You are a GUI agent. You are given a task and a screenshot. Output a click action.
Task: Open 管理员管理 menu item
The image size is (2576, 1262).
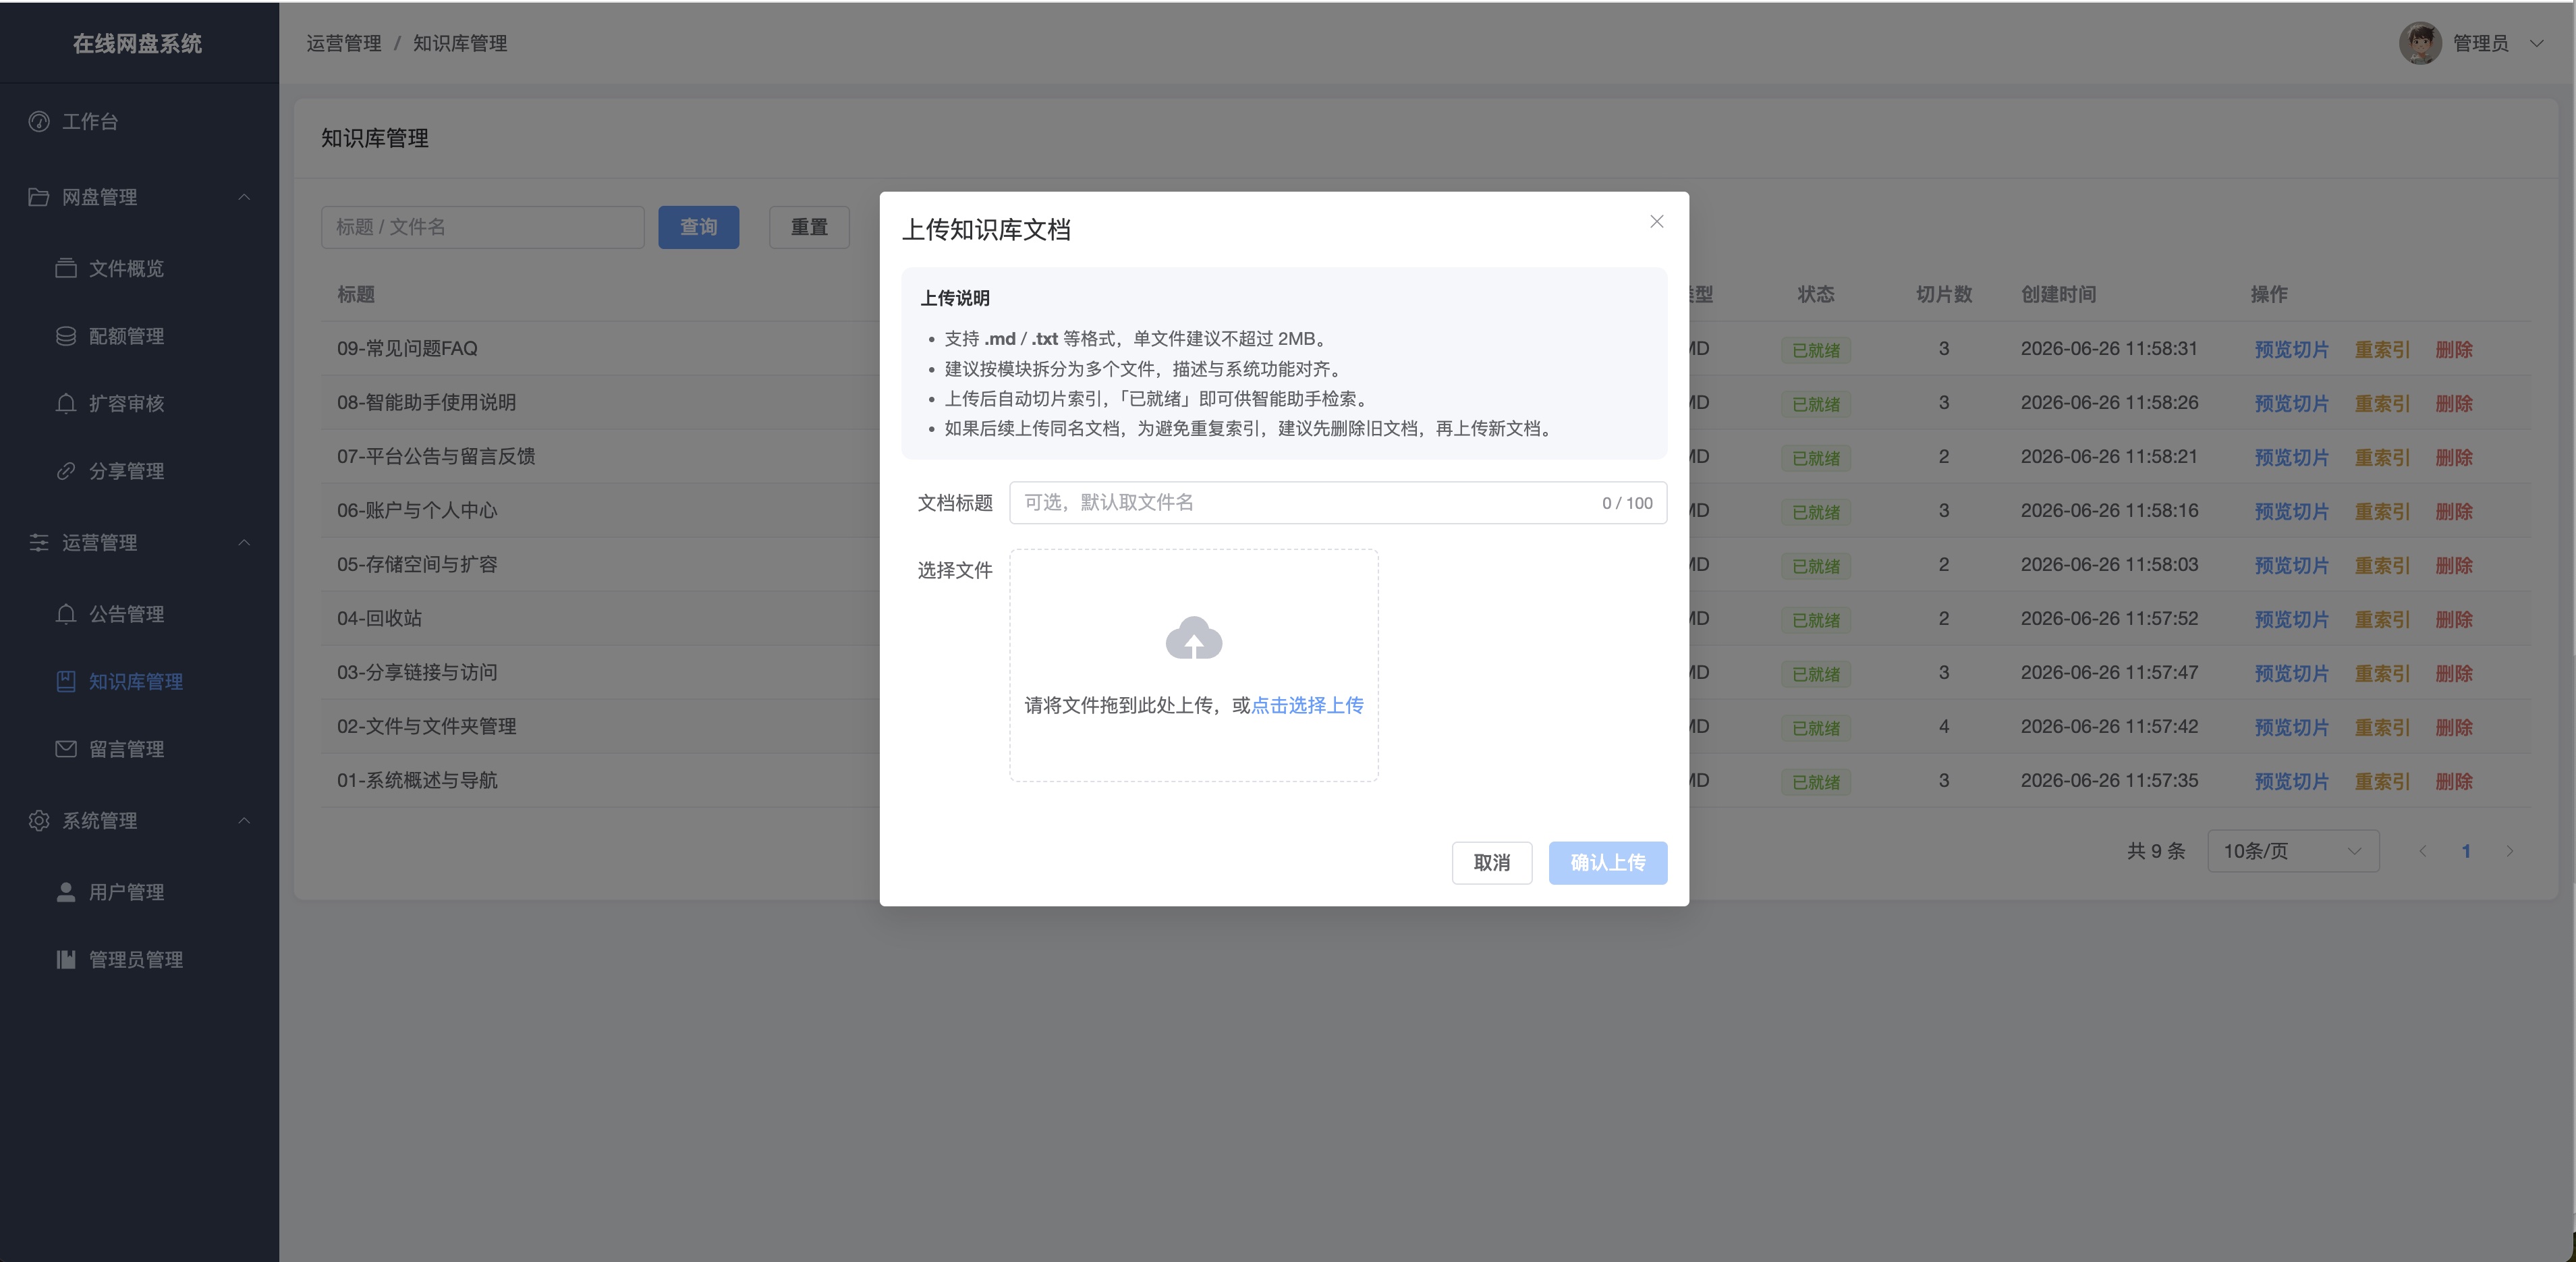(x=140, y=959)
